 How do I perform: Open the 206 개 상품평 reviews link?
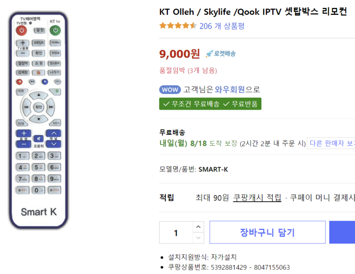222,26
